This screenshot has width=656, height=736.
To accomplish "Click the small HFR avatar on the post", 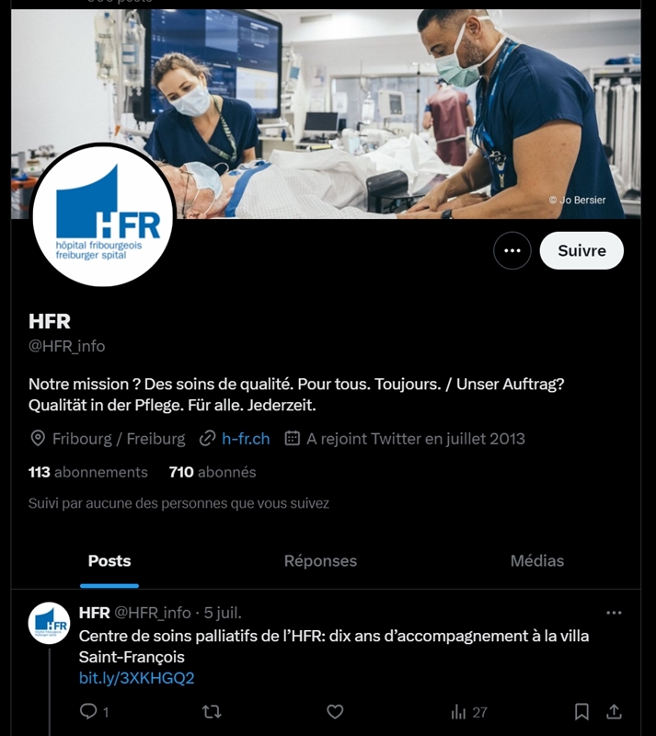I will click(50, 623).
